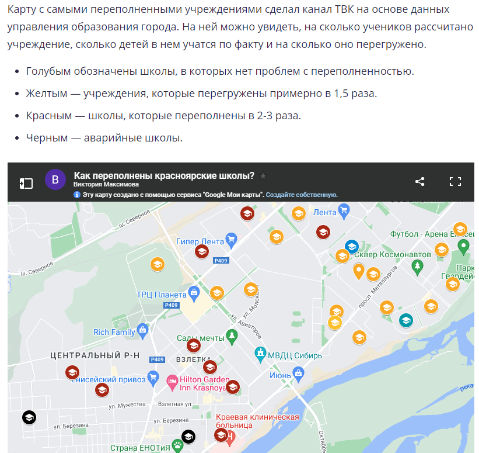Click the info icon beside Google My Maps notice
The image size is (479, 453).
tap(77, 195)
